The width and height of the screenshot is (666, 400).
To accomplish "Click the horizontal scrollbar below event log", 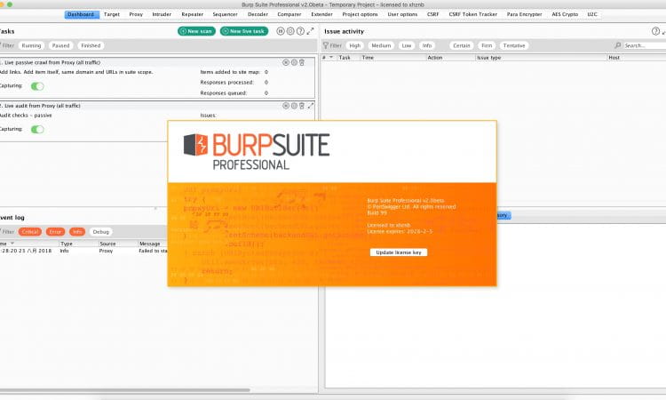I will [x=125, y=390].
